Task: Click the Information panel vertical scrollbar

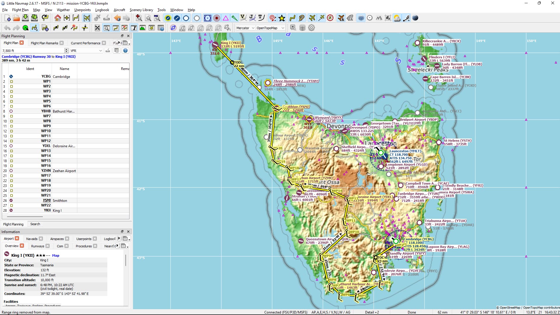Action: [126, 260]
